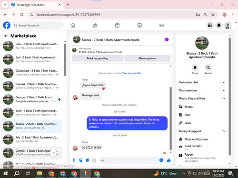Open the account profile avatar menu
Image resolution: width=238 pixels, height=178 pixels.
coord(228,25)
